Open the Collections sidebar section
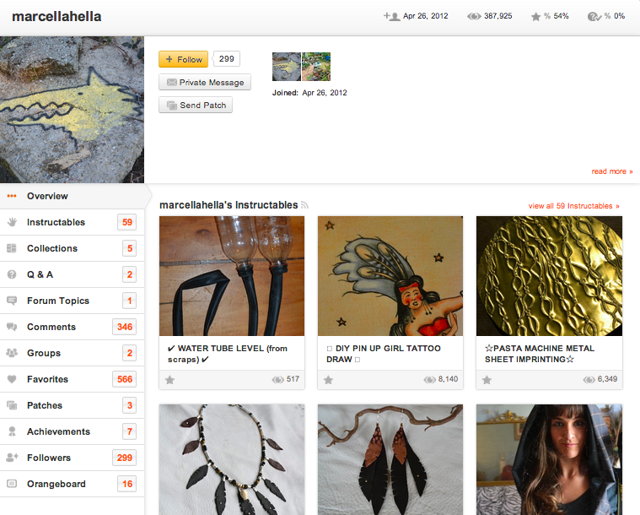The image size is (640, 515). [x=73, y=248]
